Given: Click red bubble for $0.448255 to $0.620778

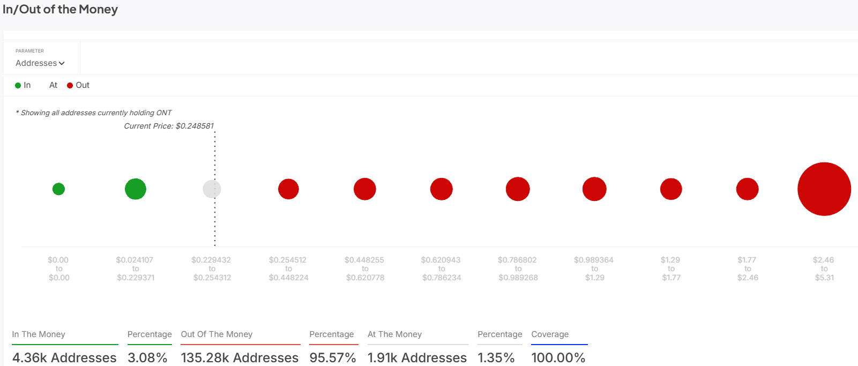Looking at the screenshot, I should tap(365, 189).
